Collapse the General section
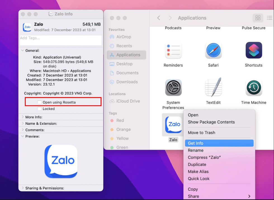The width and height of the screenshot is (274, 200). (22, 51)
